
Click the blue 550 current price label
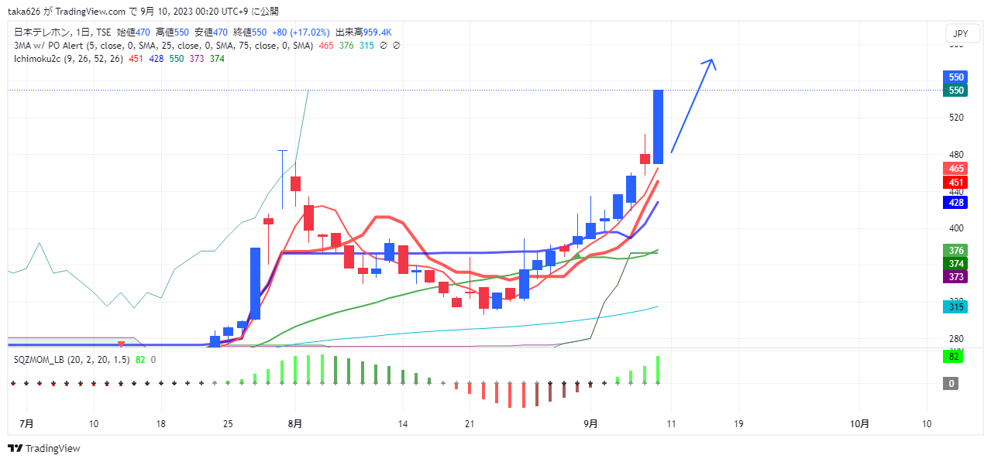click(x=955, y=77)
